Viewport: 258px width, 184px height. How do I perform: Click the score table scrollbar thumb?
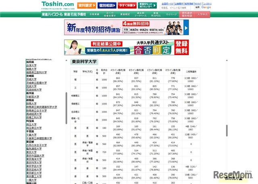[227, 131]
